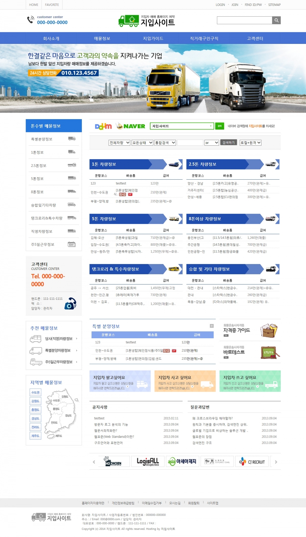Open the 매물정보 navigation menu
Image resolution: width=306 pixels, height=537 pixels.
[102, 38]
